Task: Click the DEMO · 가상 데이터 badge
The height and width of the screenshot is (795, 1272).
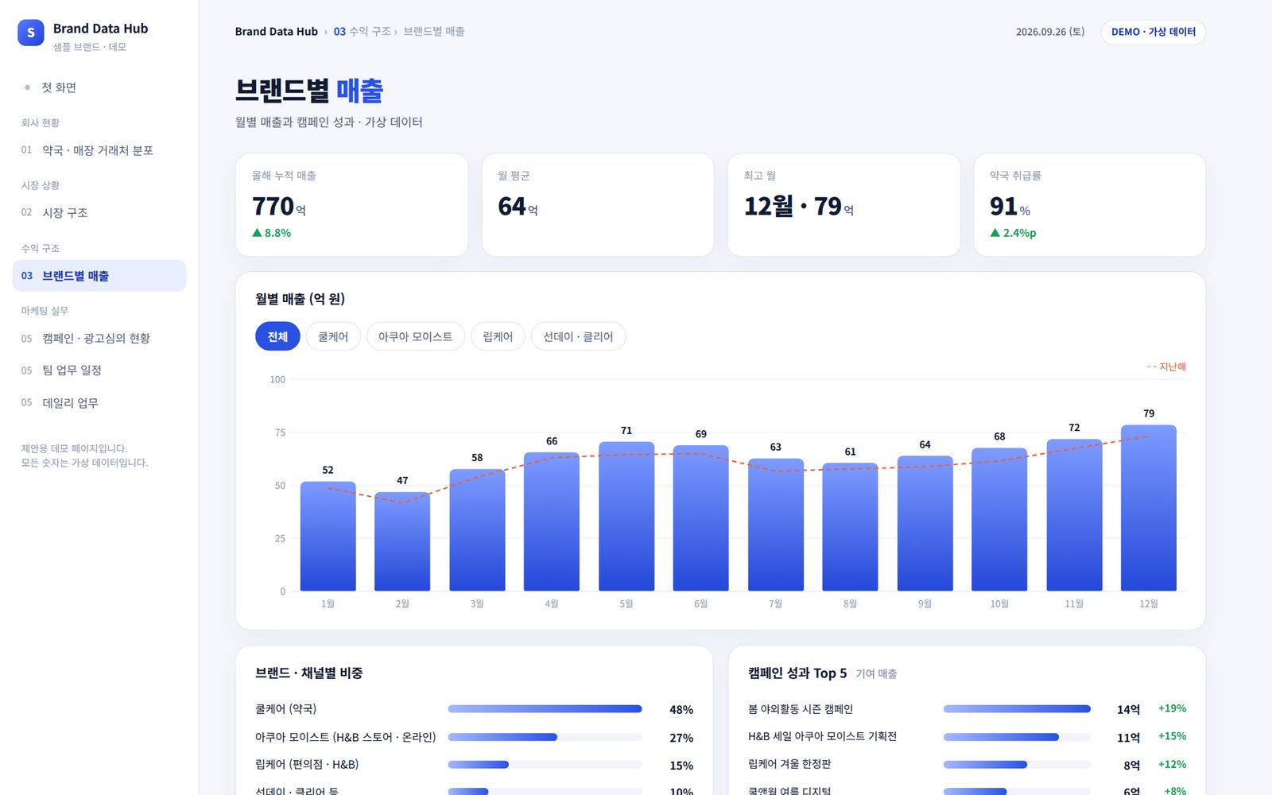Action: 1153,32
